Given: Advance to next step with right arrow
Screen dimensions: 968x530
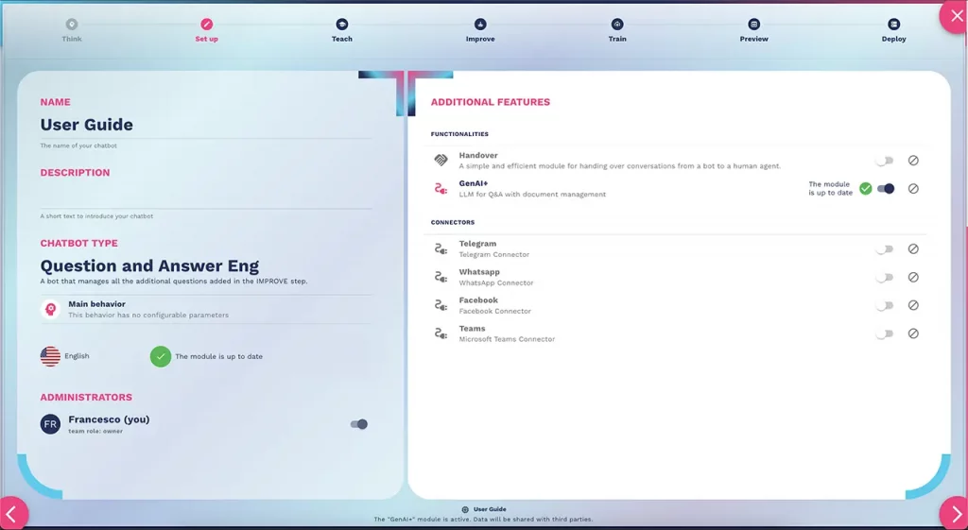Looking at the screenshot, I should click(955, 513).
